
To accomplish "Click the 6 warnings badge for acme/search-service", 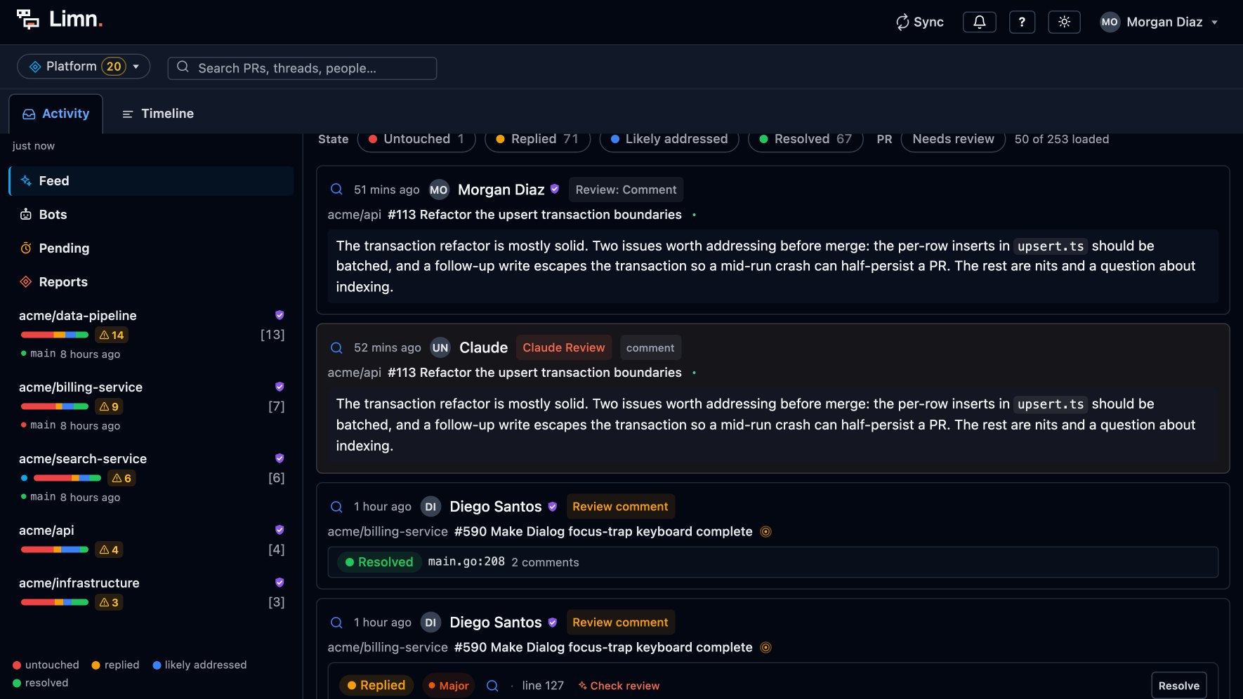I will 121,479.
